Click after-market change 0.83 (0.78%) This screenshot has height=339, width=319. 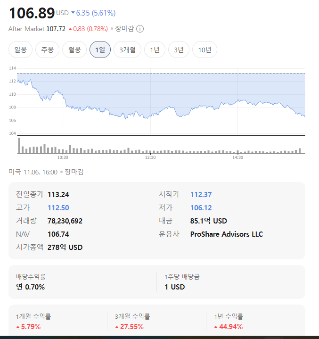pyautogui.click(x=88, y=29)
